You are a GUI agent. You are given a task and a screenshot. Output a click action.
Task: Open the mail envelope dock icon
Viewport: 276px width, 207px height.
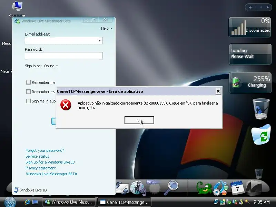(x=122, y=188)
